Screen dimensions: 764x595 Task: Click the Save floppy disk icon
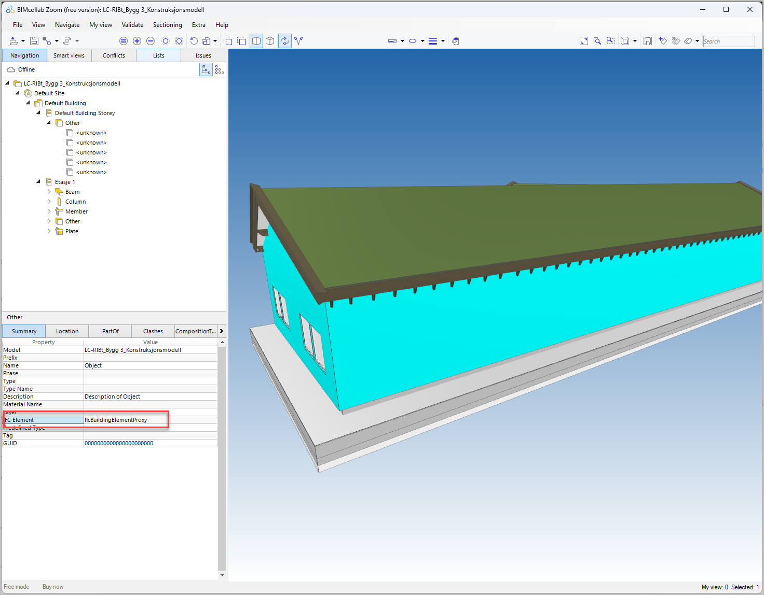point(34,41)
